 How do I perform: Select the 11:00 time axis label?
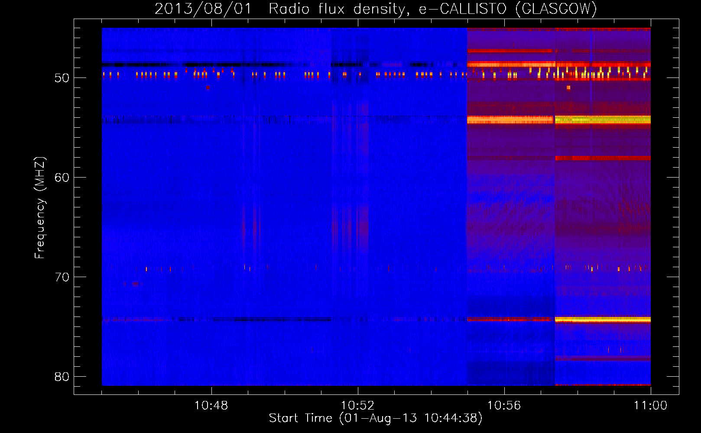click(650, 406)
